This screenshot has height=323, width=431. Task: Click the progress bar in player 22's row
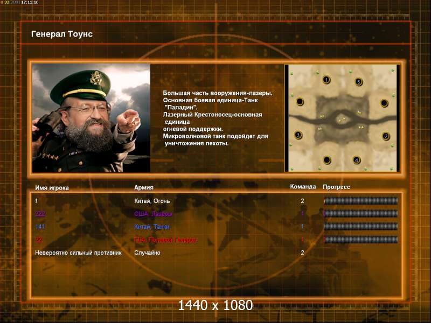tap(360, 240)
